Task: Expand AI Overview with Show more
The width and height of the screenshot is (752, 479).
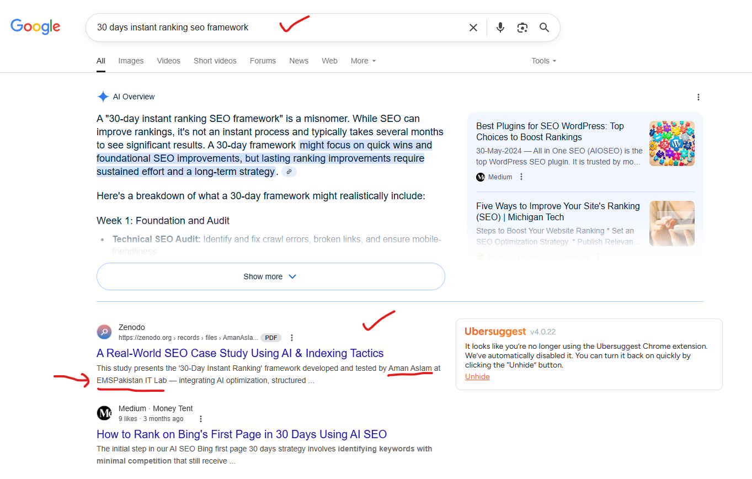Action: click(x=270, y=276)
